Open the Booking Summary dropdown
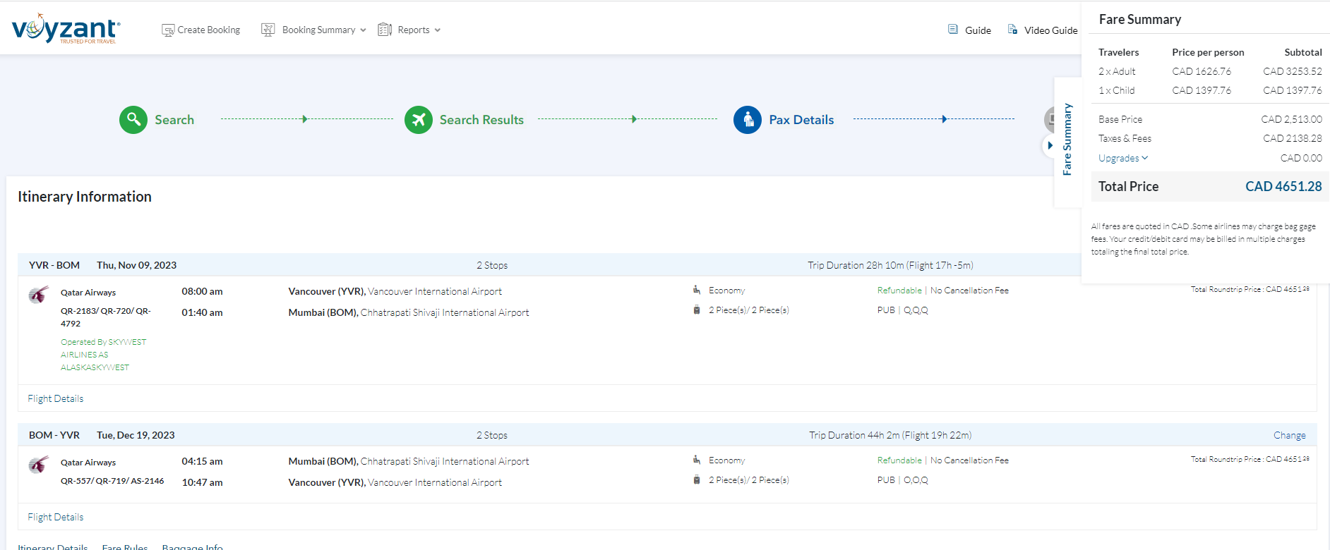The width and height of the screenshot is (1330, 550). pyautogui.click(x=314, y=30)
